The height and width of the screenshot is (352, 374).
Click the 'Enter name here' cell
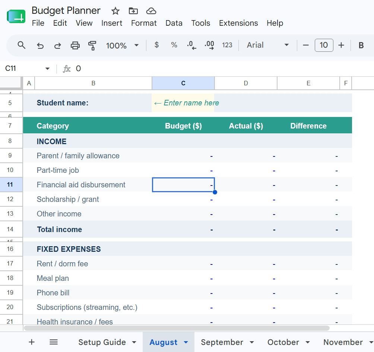[183, 103]
